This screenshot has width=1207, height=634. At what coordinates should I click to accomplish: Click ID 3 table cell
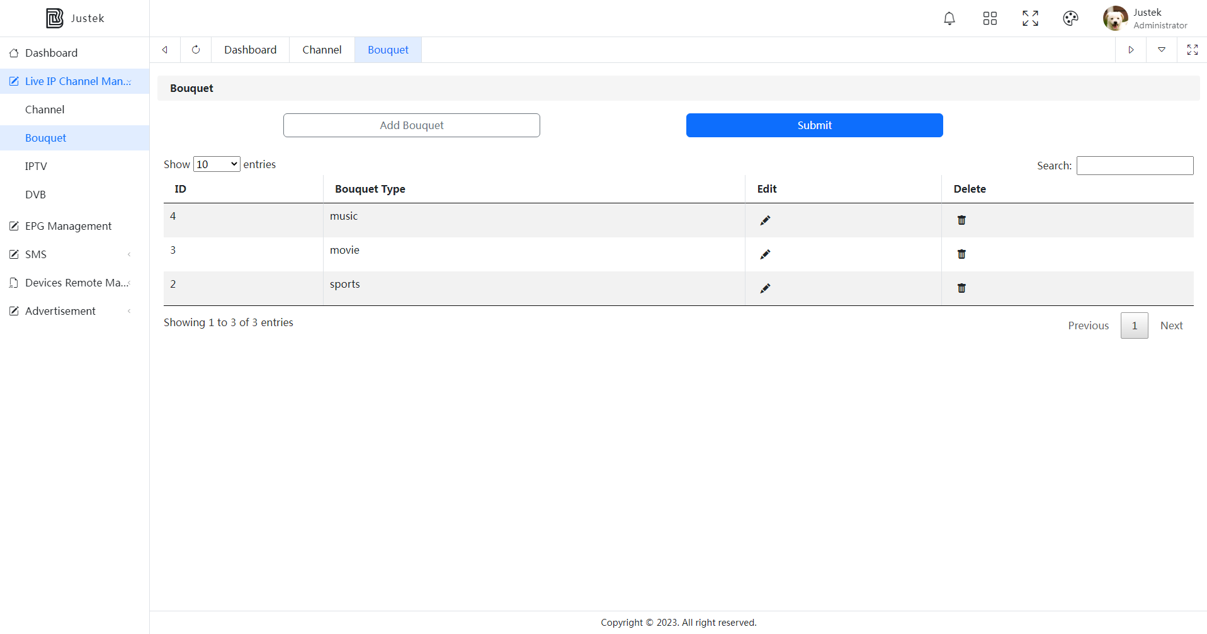(x=243, y=254)
